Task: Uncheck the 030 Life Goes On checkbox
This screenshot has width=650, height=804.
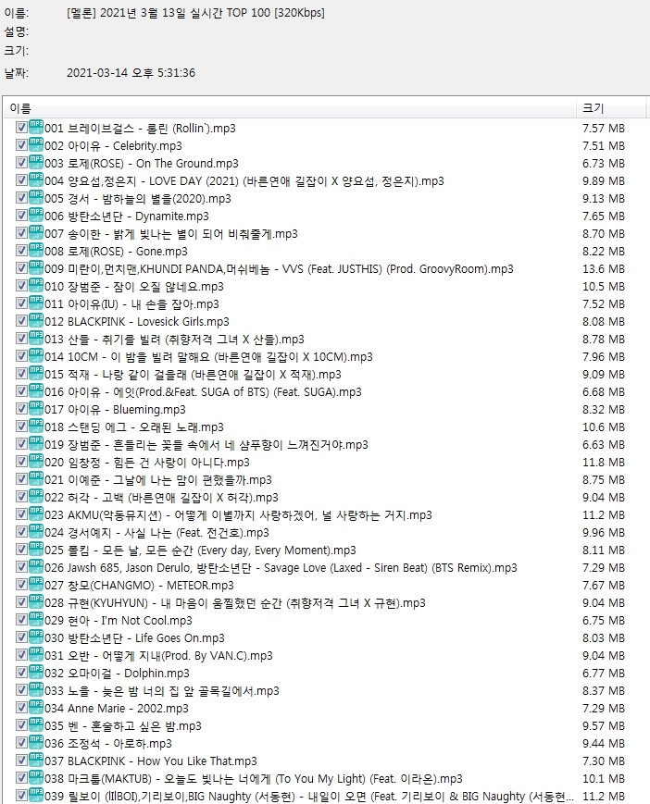Action: pos(21,637)
